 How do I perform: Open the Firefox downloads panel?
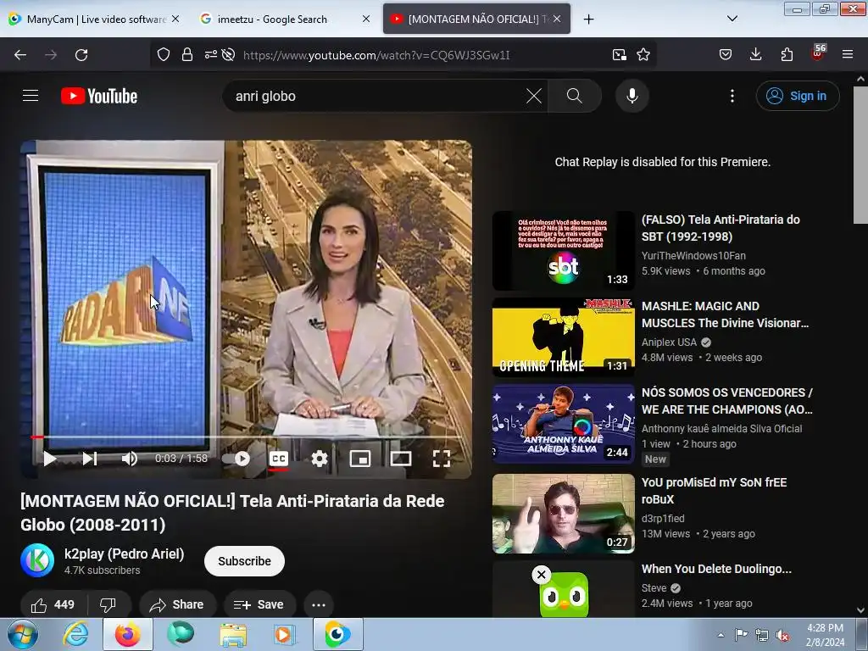click(x=755, y=54)
